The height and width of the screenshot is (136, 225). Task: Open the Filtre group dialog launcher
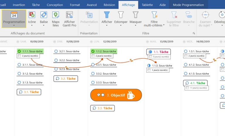coord(193,33)
